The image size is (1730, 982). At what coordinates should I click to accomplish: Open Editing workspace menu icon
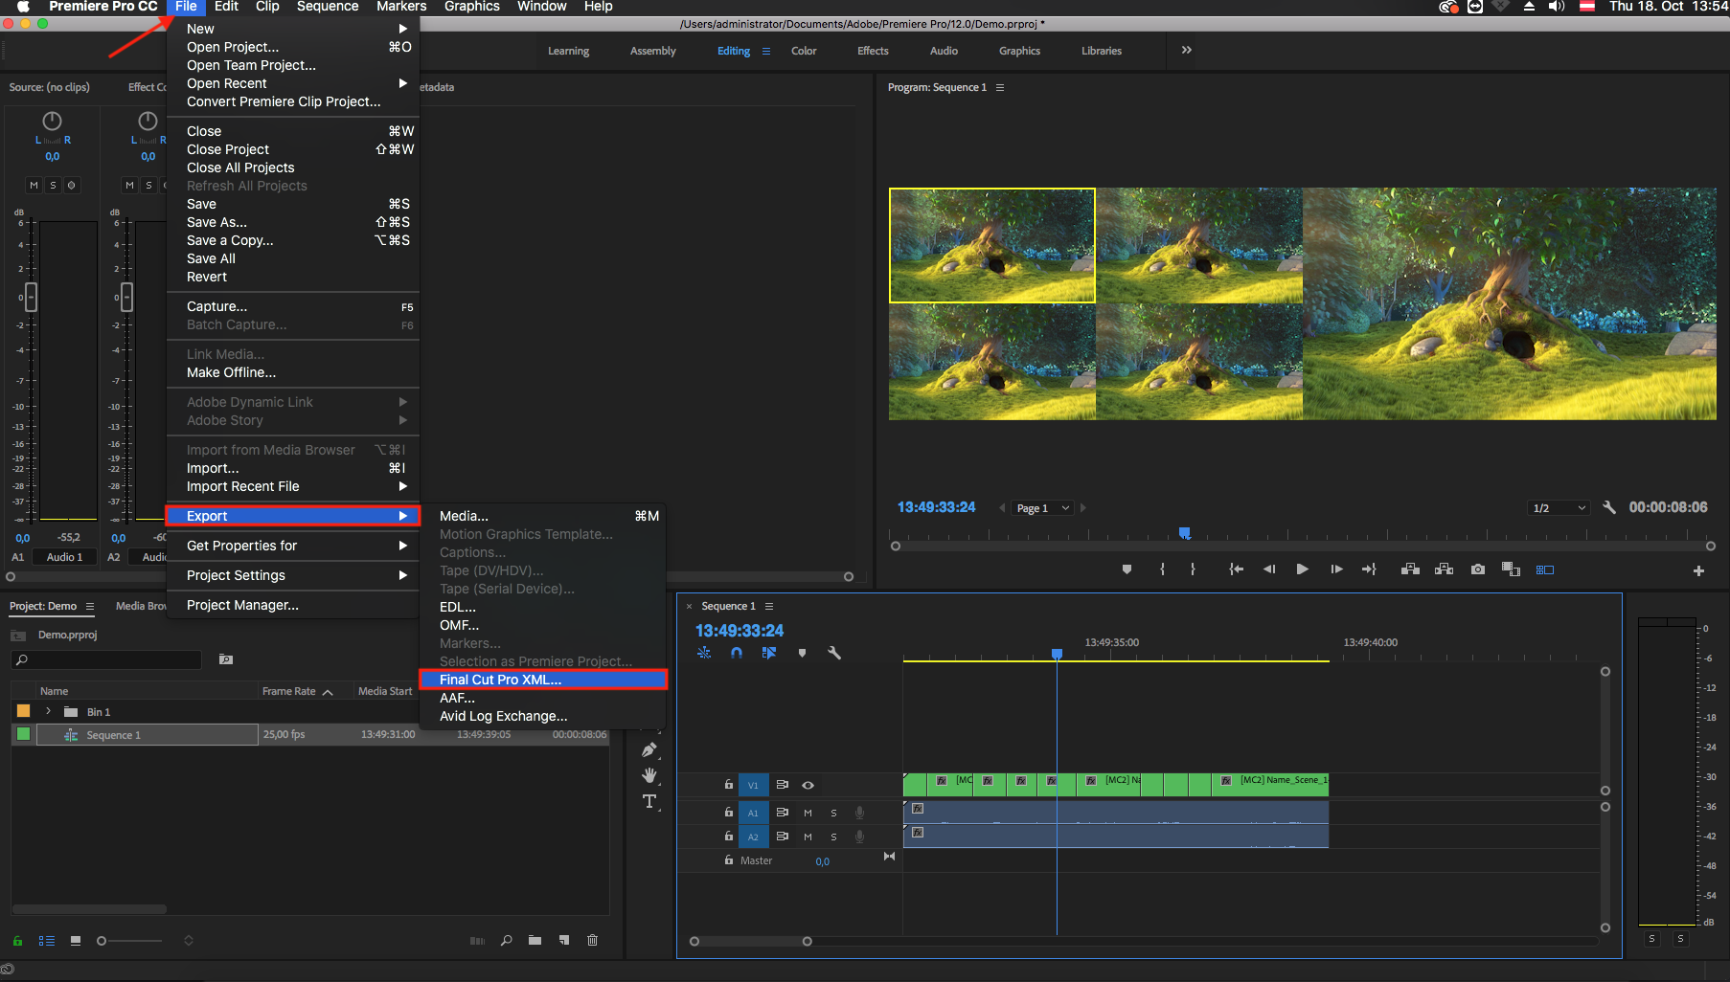click(x=765, y=51)
